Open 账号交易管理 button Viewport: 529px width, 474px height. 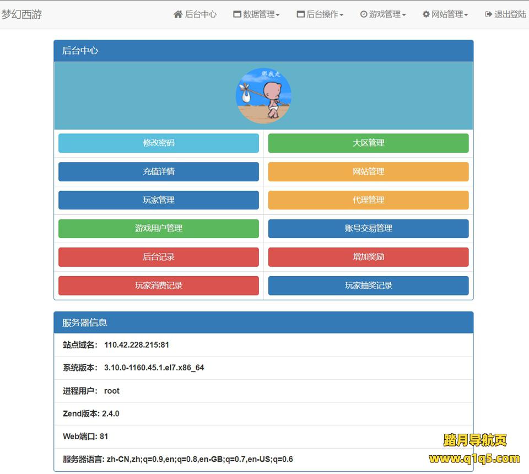point(368,228)
